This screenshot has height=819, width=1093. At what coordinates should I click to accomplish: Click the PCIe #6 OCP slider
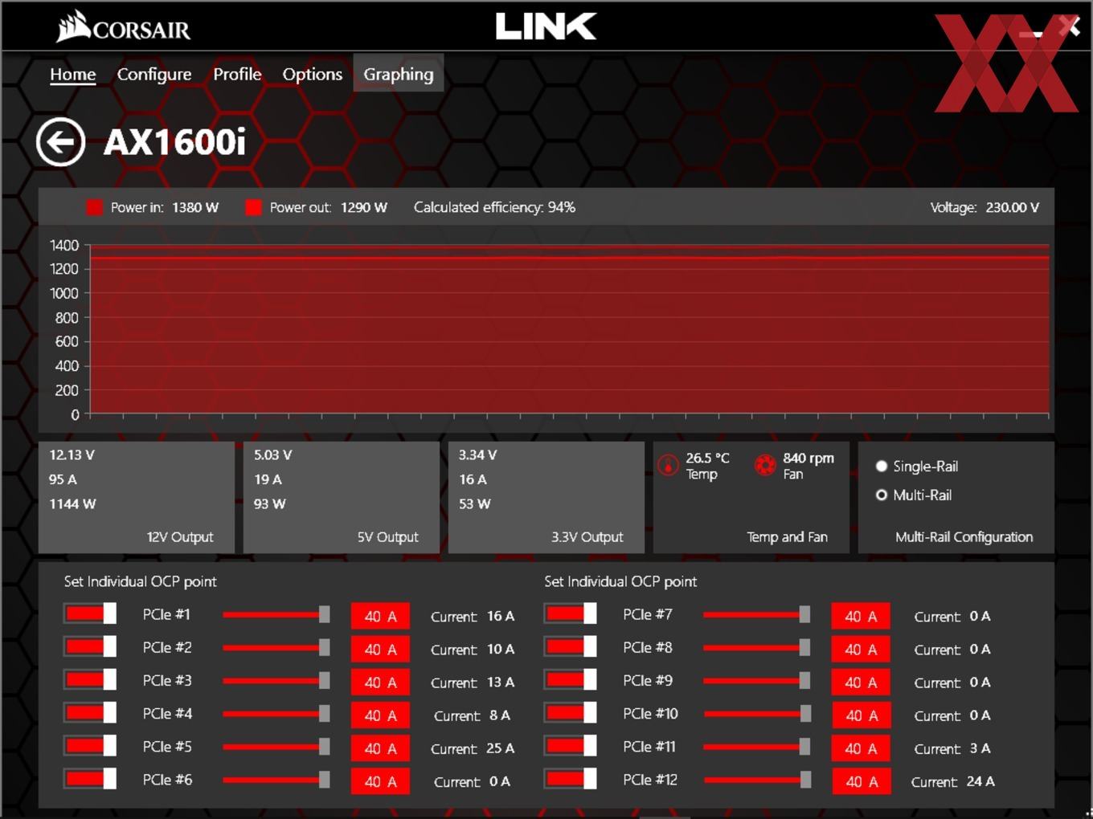tap(276, 780)
